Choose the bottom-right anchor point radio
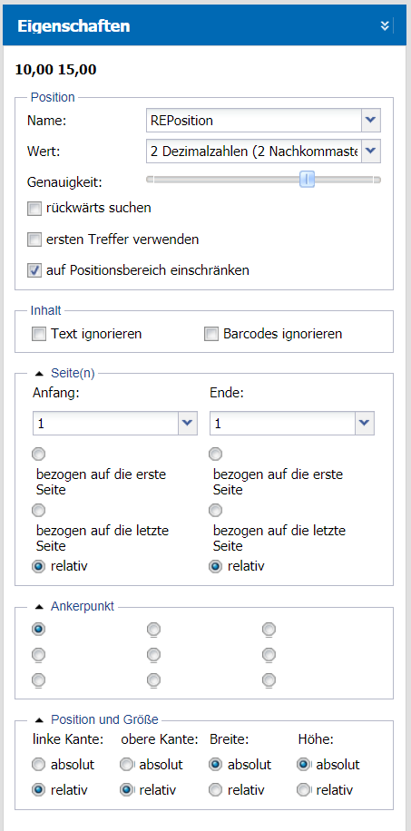Image resolution: width=411 pixels, height=831 pixels. coord(269,679)
